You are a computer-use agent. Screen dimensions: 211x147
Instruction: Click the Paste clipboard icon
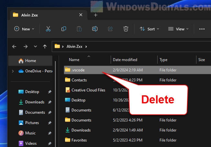tap(79, 29)
